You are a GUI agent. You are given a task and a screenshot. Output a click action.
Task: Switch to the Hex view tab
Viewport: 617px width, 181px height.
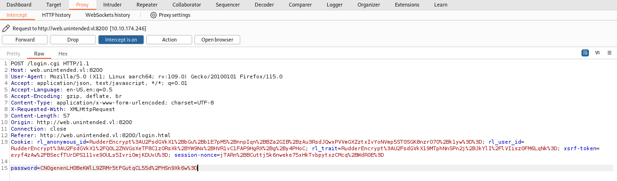(63, 54)
